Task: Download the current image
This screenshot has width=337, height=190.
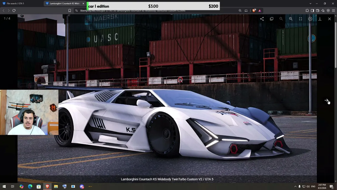Action: 320,19
